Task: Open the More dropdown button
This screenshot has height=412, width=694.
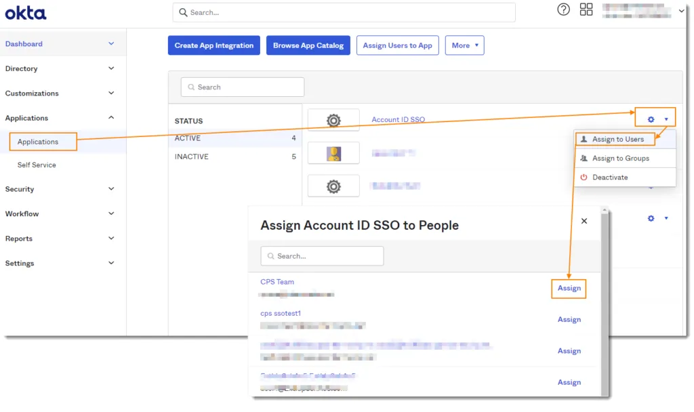Action: (x=464, y=45)
